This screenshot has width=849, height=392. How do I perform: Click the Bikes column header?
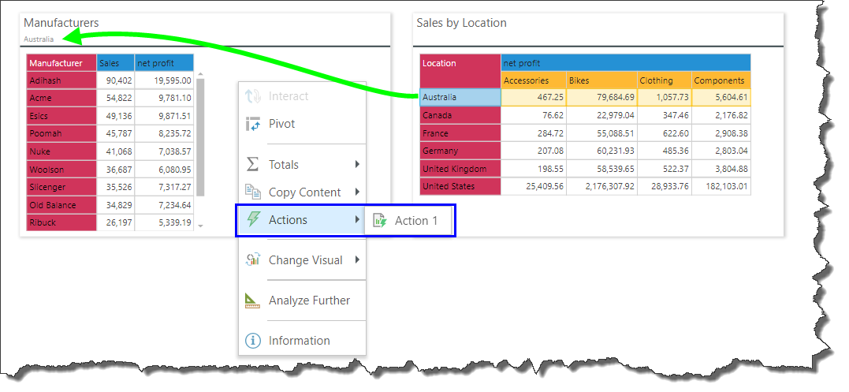coord(601,80)
